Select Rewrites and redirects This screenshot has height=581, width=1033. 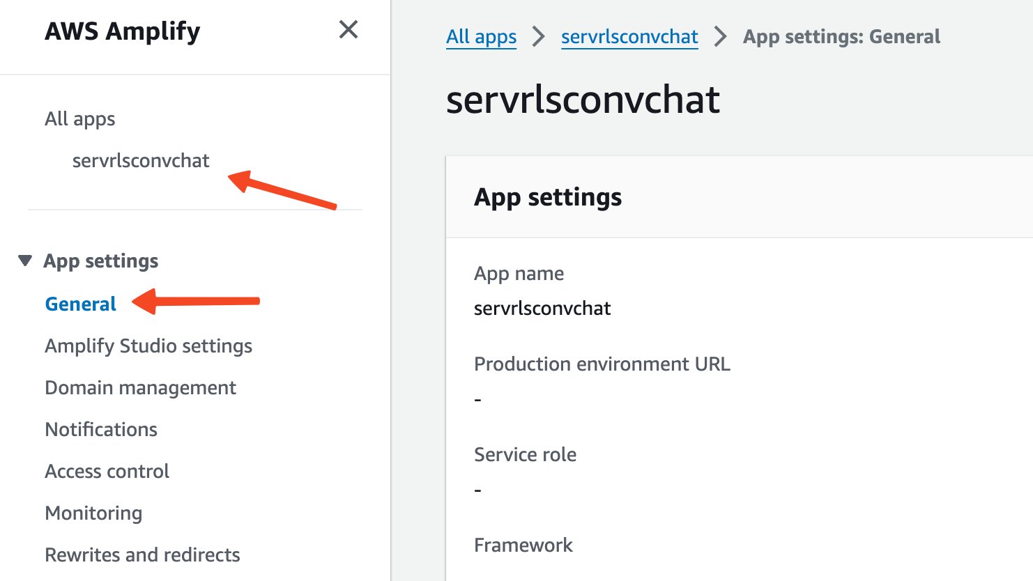[x=142, y=555]
